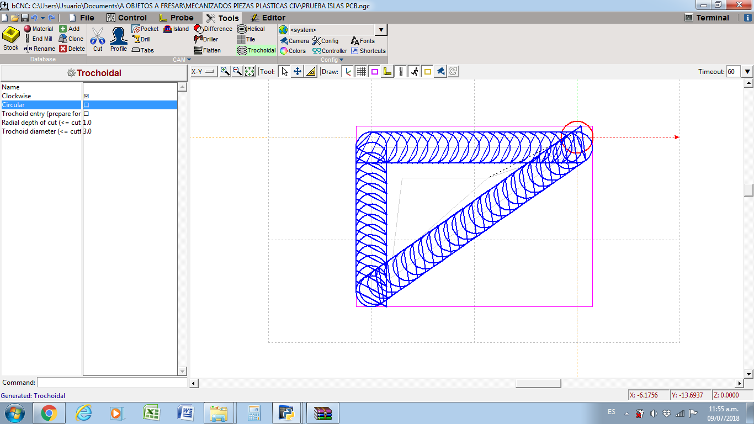
Task: Open the Flatten operation
Action: click(x=208, y=50)
